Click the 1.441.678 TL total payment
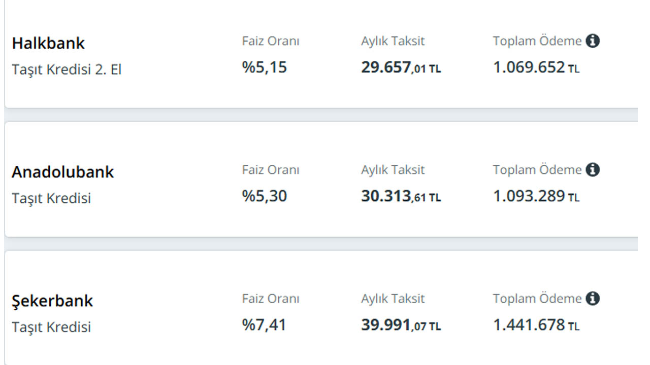Viewport: 650px width, 365px height. point(536,324)
